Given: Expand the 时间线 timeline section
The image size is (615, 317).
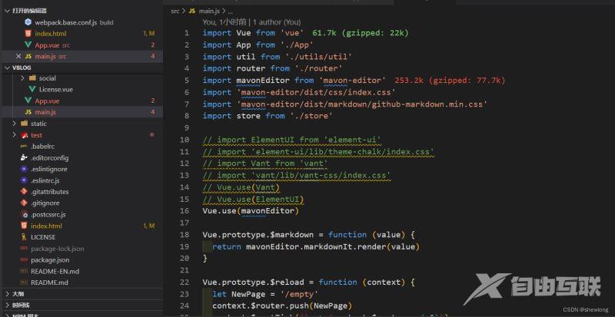Looking at the screenshot, I should coord(7,305).
